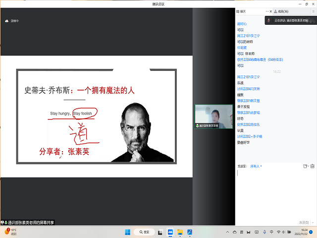Image resolution: width=317 pixels, height=238 pixels.
Task: Open the Windows Start menu
Action: pyautogui.click(x=128, y=232)
